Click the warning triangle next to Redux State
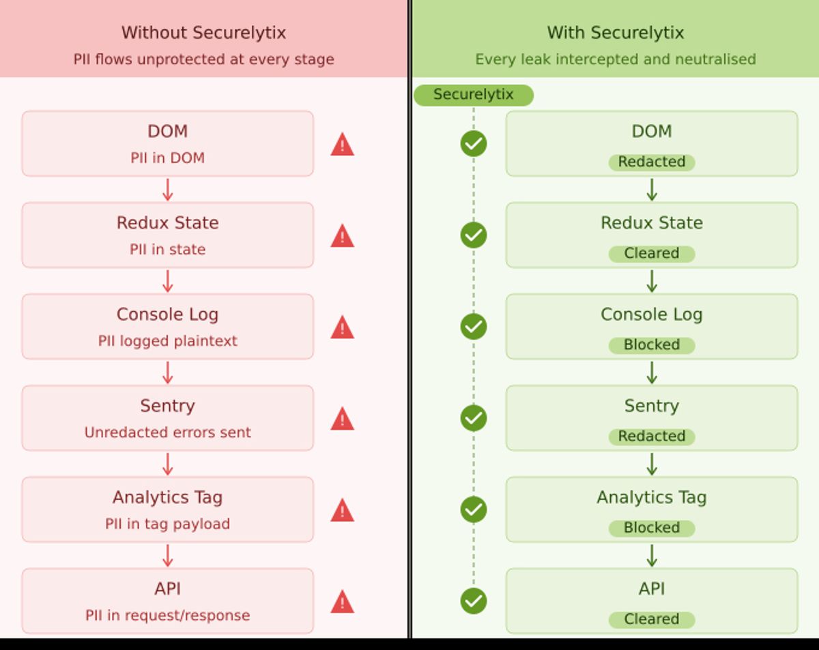 point(342,236)
